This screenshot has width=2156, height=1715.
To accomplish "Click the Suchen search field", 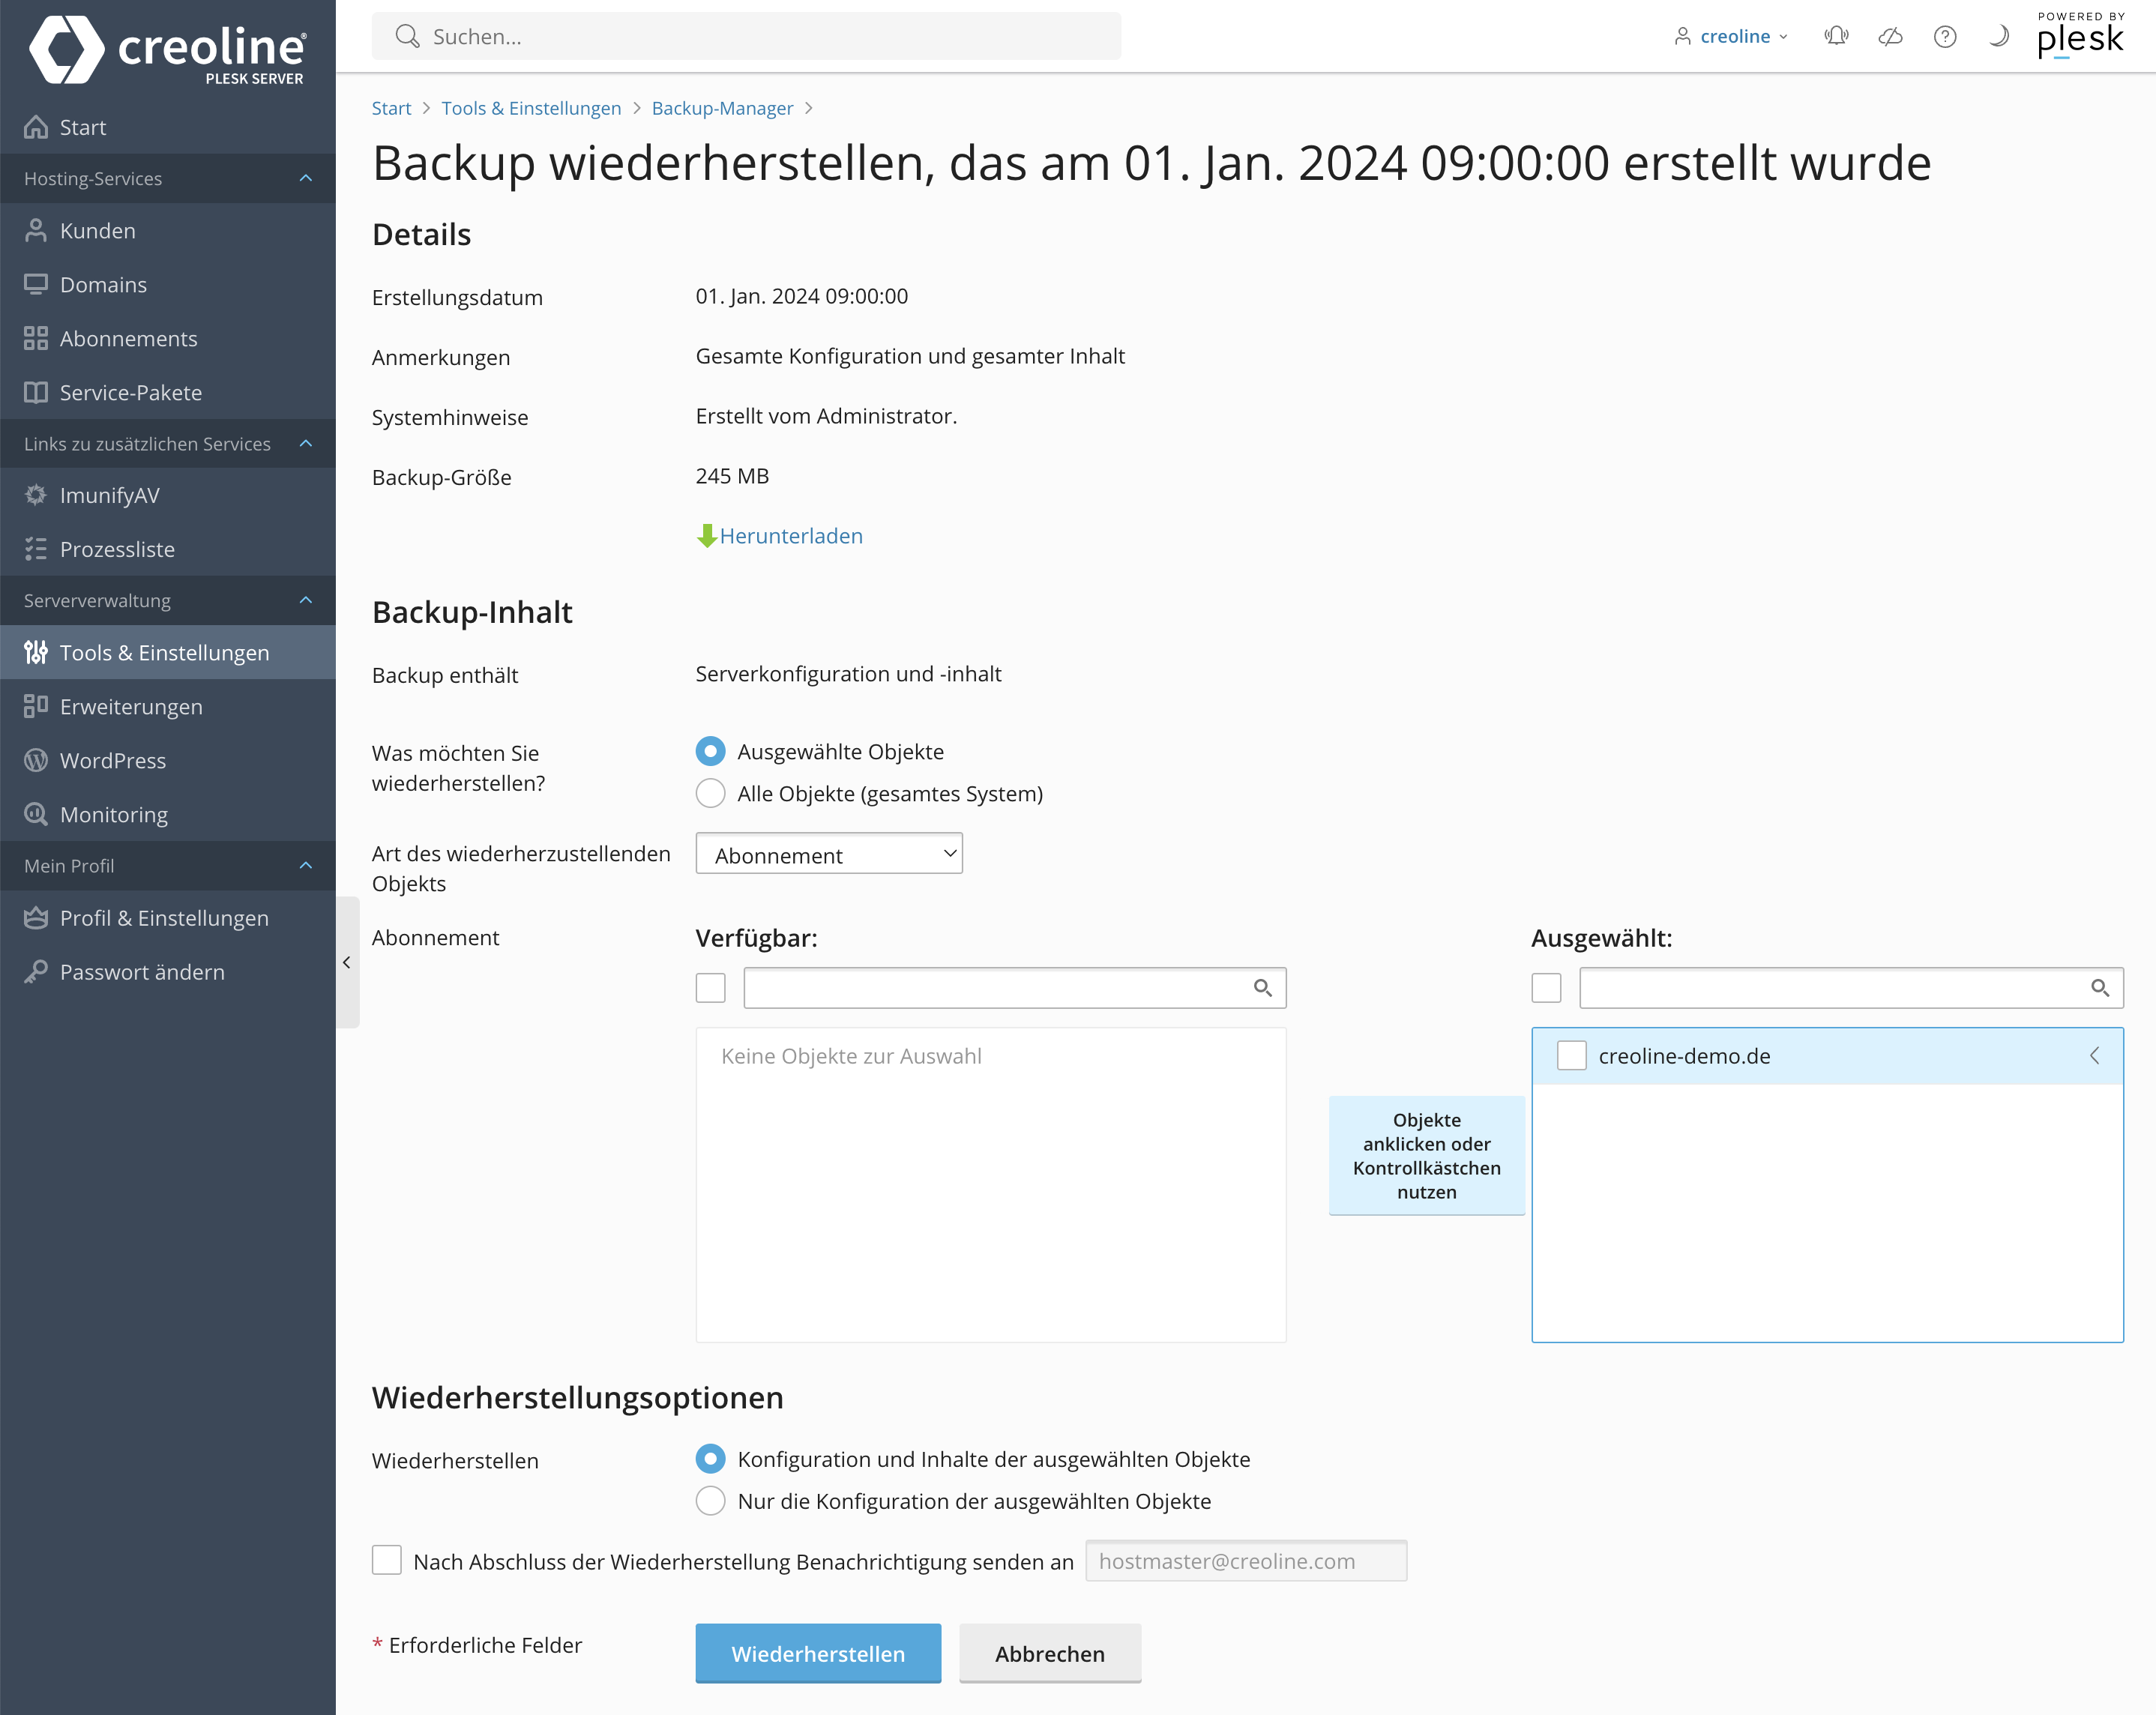I will 746,37.
